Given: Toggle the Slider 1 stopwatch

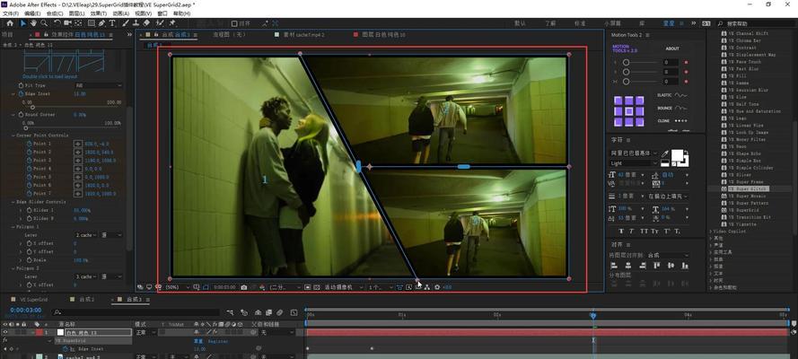Looking at the screenshot, I should pos(30,210).
